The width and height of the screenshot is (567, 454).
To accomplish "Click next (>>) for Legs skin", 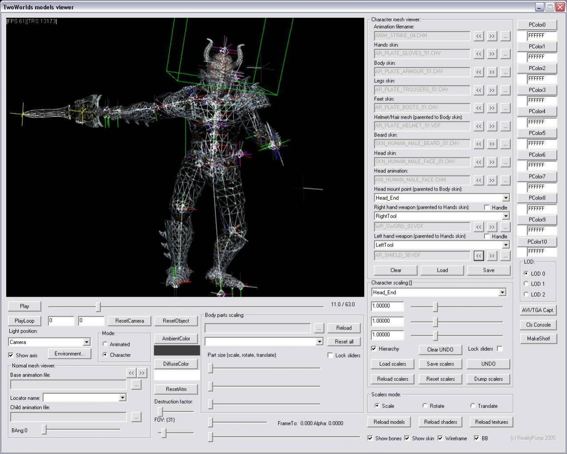I will [x=492, y=90].
